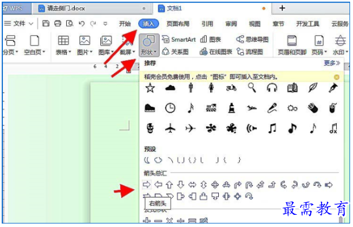Insert the star recommended icon
The image size is (353, 227).
(x=150, y=88)
